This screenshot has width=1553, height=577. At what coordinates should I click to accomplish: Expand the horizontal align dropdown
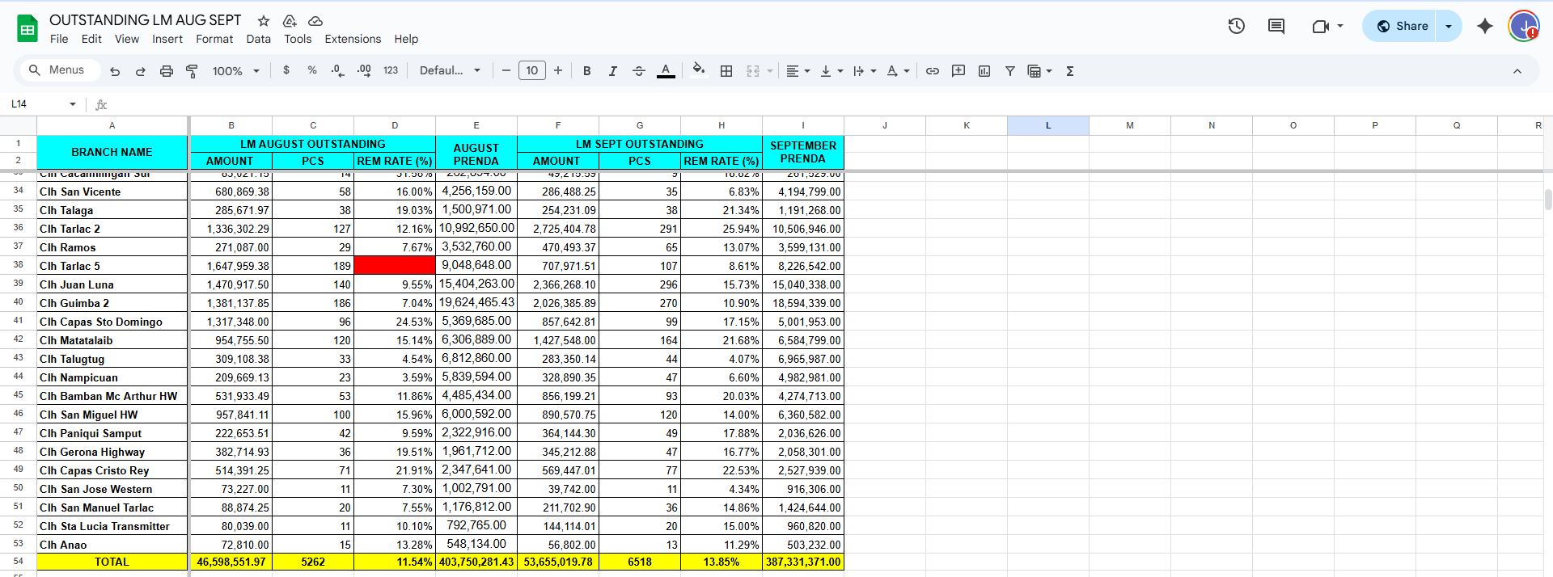pos(798,71)
